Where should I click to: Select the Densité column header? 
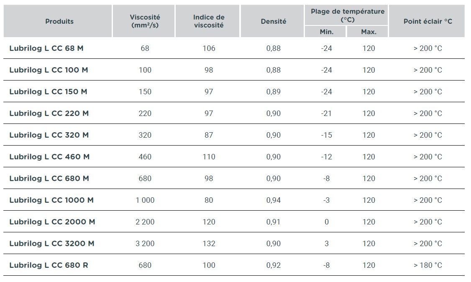point(273,21)
